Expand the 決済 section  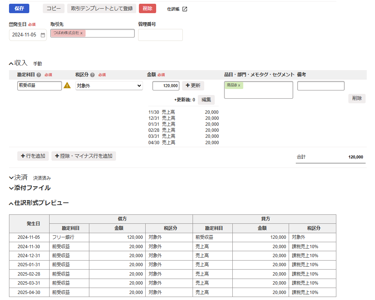click(11, 178)
